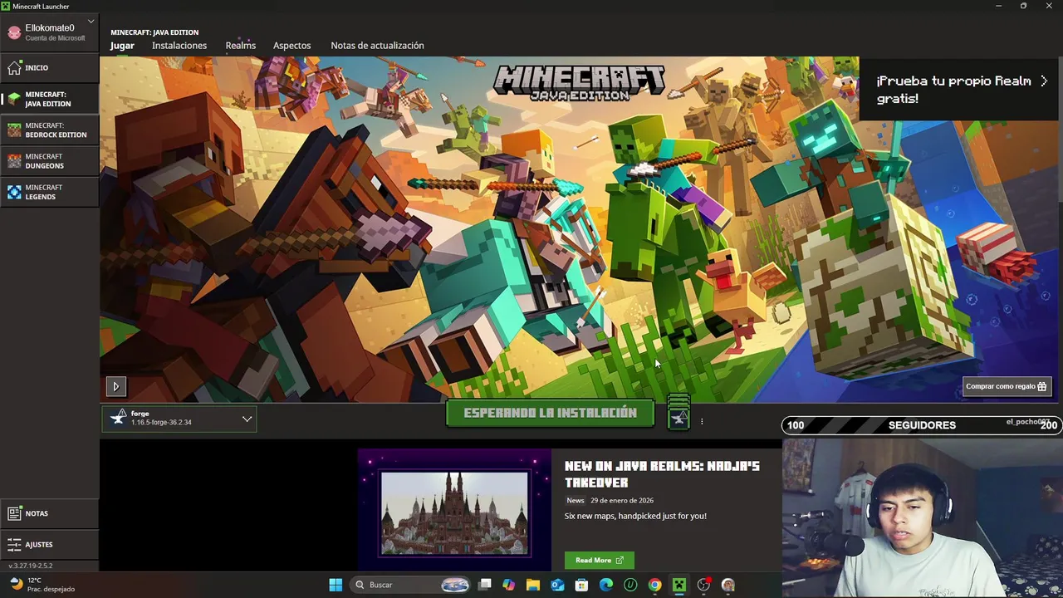Click Comprar como regalo button
Viewport: 1063px width, 598px height.
pos(1007,386)
